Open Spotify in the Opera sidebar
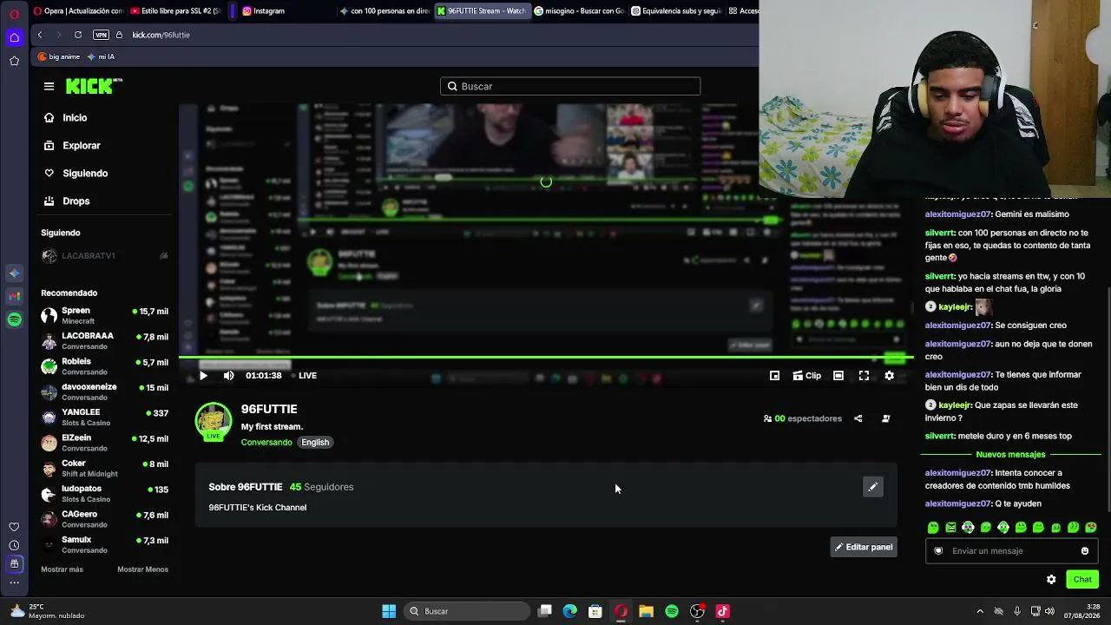Screen dimensions: 1111x625 click(14, 319)
